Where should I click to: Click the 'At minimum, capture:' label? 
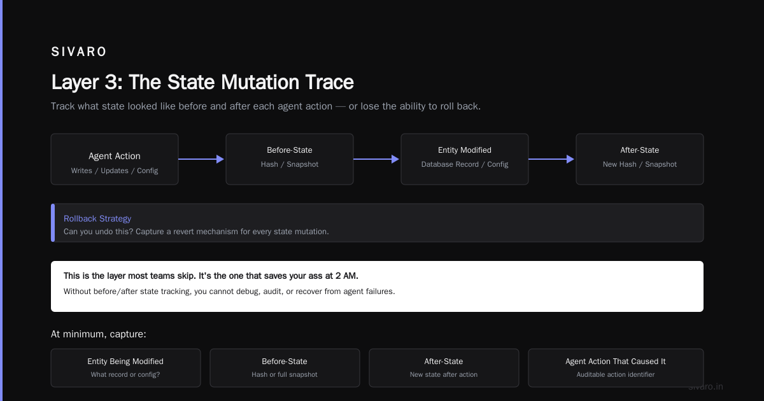pos(99,334)
